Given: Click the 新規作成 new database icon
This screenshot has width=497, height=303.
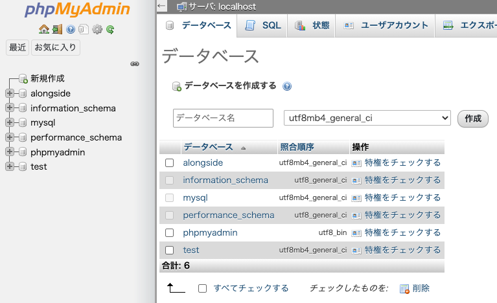Looking at the screenshot, I should [23, 78].
